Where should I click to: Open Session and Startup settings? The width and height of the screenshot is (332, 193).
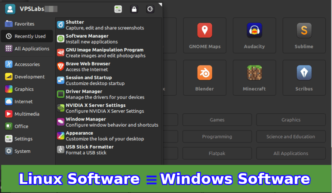point(109,80)
